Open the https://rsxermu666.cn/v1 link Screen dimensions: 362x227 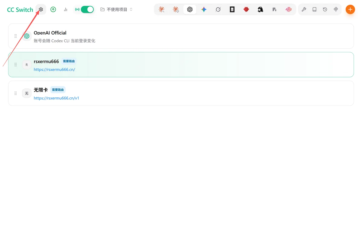[x=56, y=98]
